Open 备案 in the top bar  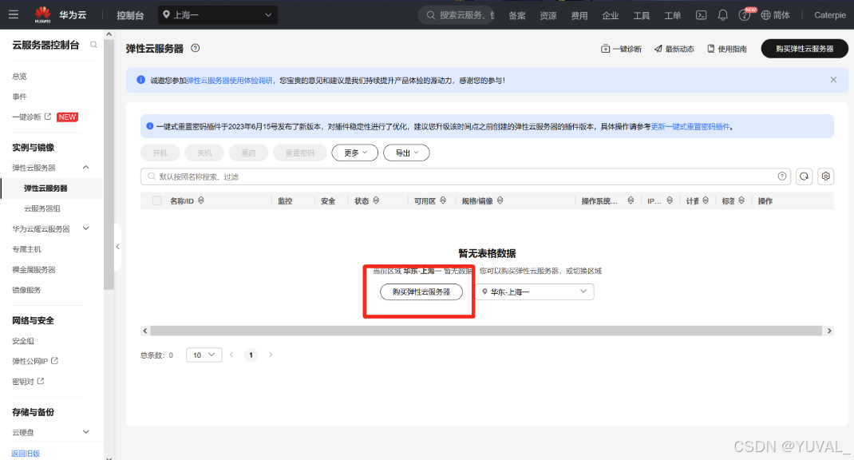517,15
